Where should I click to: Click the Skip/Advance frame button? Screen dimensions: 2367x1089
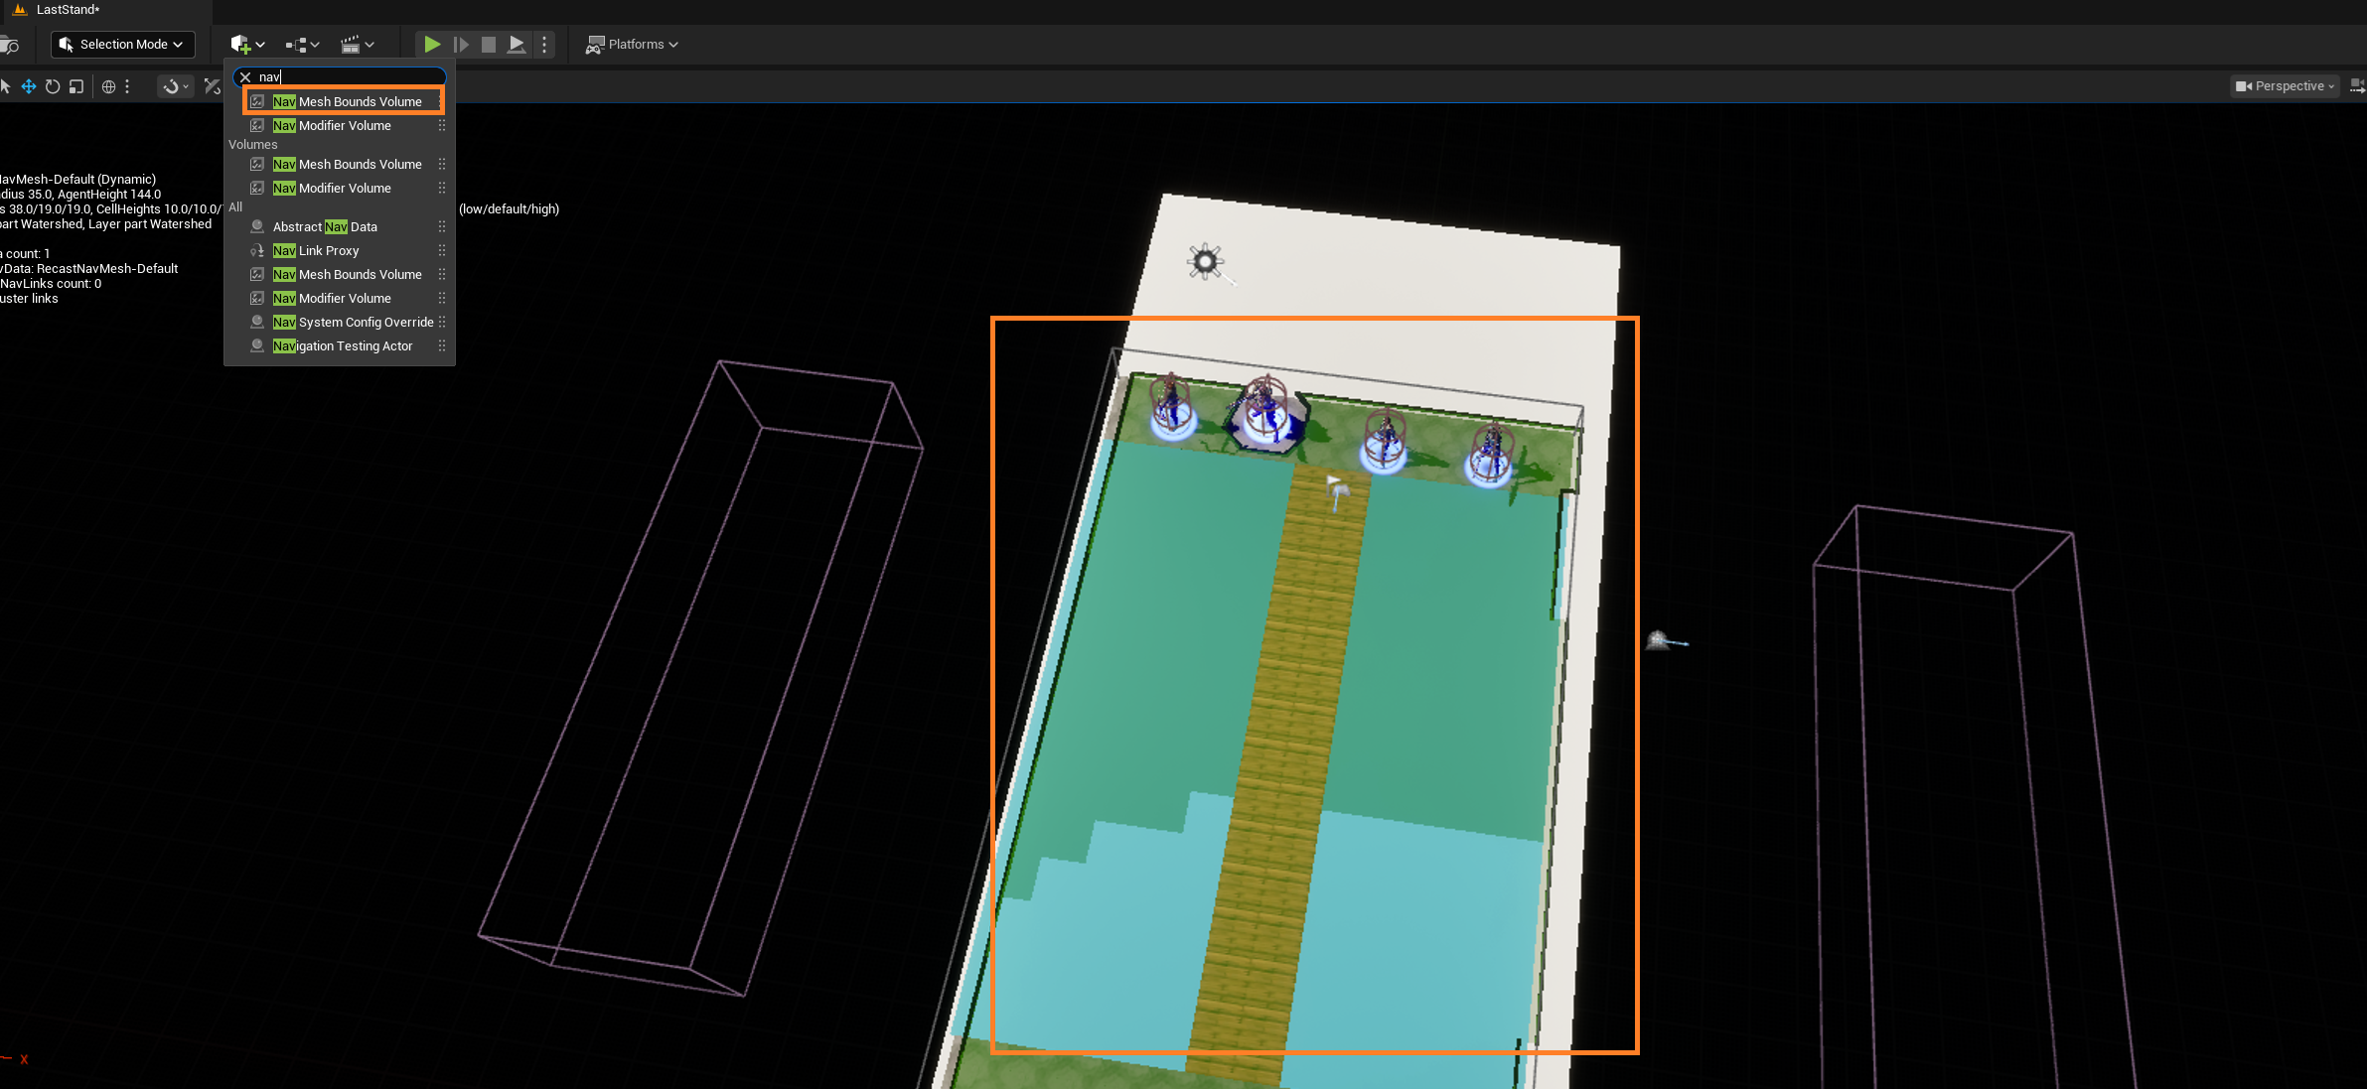pyautogui.click(x=461, y=45)
